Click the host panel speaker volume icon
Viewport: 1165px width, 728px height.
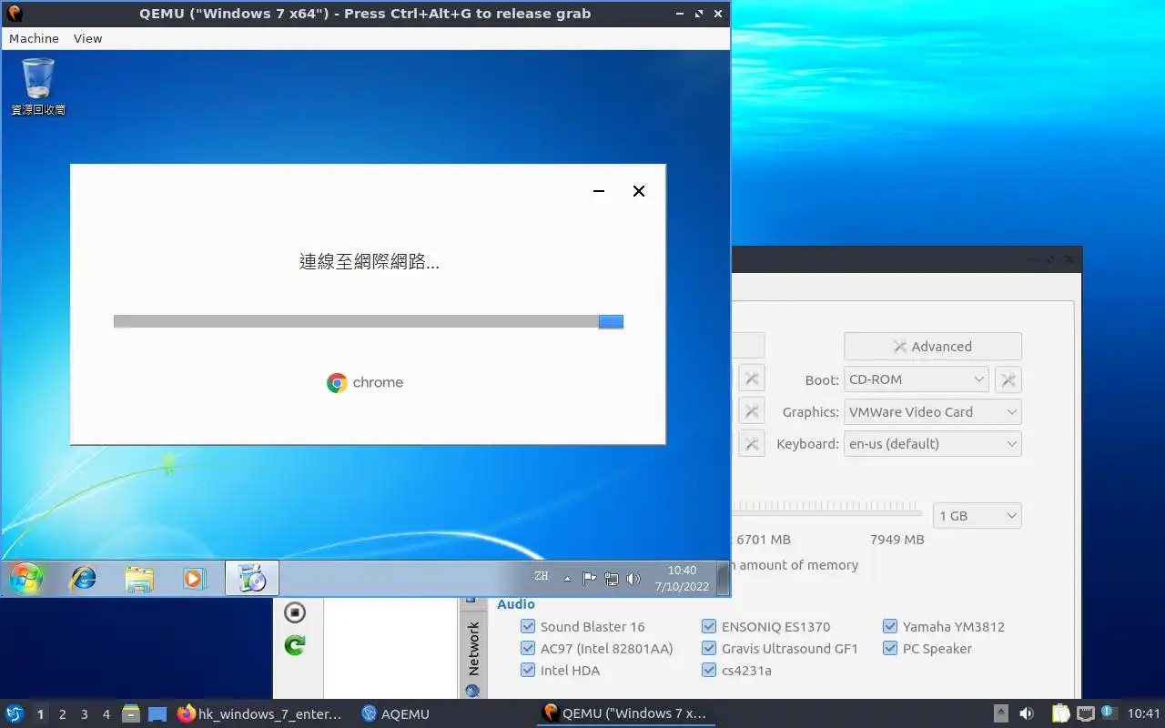[1027, 714]
